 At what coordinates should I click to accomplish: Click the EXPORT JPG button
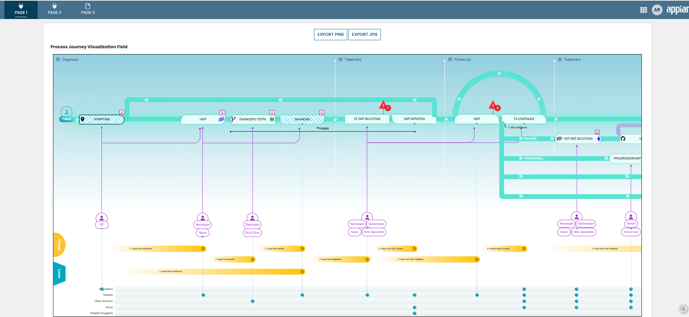click(x=364, y=34)
